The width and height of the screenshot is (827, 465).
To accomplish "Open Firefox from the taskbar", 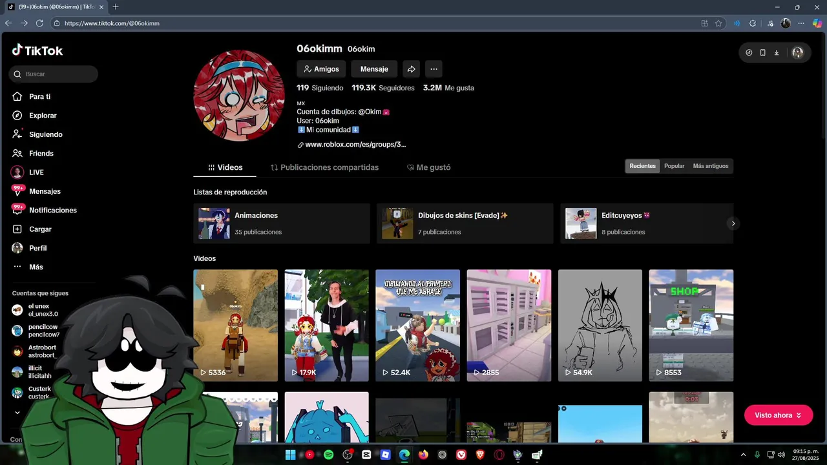I will (x=423, y=455).
